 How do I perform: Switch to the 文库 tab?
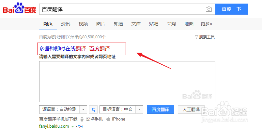[x=136, y=24]
